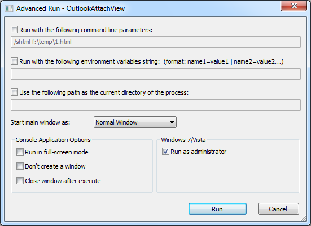
Task: Click the Advanced Run title bar app icon
Action: pos(8,8)
